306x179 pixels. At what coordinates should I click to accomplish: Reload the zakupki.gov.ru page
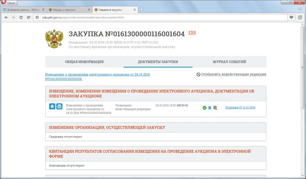click(21, 18)
